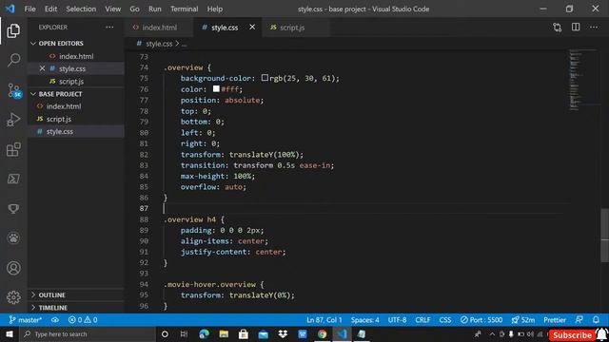Open the Help menu
This screenshot has width=609, height=342.
coord(215,9)
